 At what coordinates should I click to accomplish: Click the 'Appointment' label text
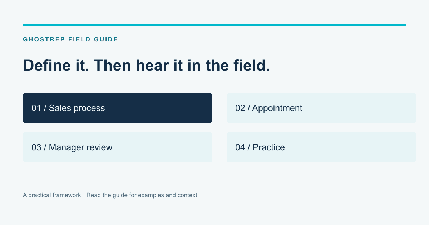point(277,108)
